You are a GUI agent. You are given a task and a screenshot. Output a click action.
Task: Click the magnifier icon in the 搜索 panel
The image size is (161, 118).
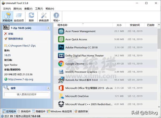tap(6, 87)
